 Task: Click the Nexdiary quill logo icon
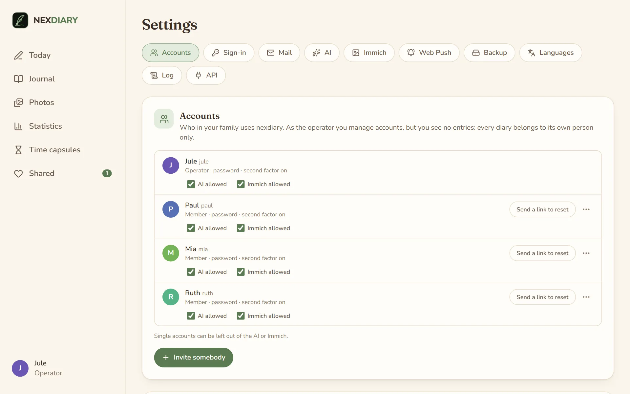(20, 20)
